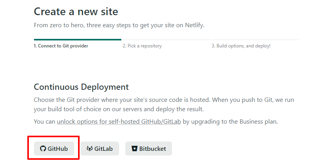The height and width of the screenshot is (166, 327).
Task: Click the Bitbucket bucket logo icon
Action: [134, 149]
